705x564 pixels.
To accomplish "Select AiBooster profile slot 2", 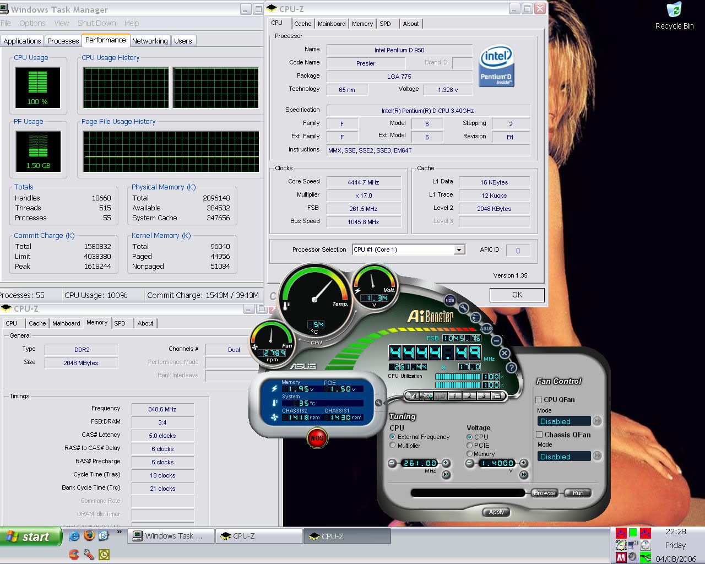I will pyautogui.click(x=469, y=395).
